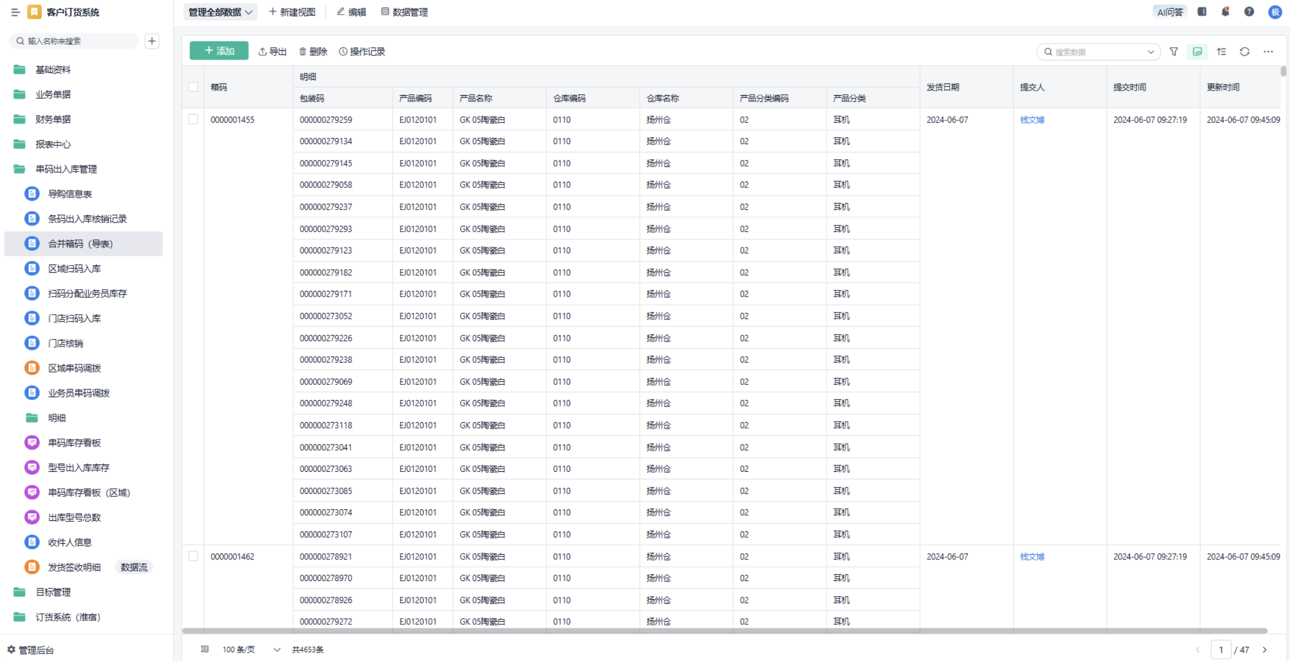This screenshot has height=661, width=1290.
Task: Select 数据管理 in the top bar
Action: point(404,12)
